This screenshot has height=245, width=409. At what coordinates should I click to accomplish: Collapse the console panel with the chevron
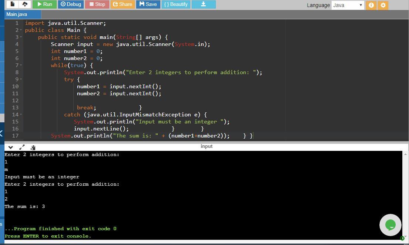coord(10,147)
